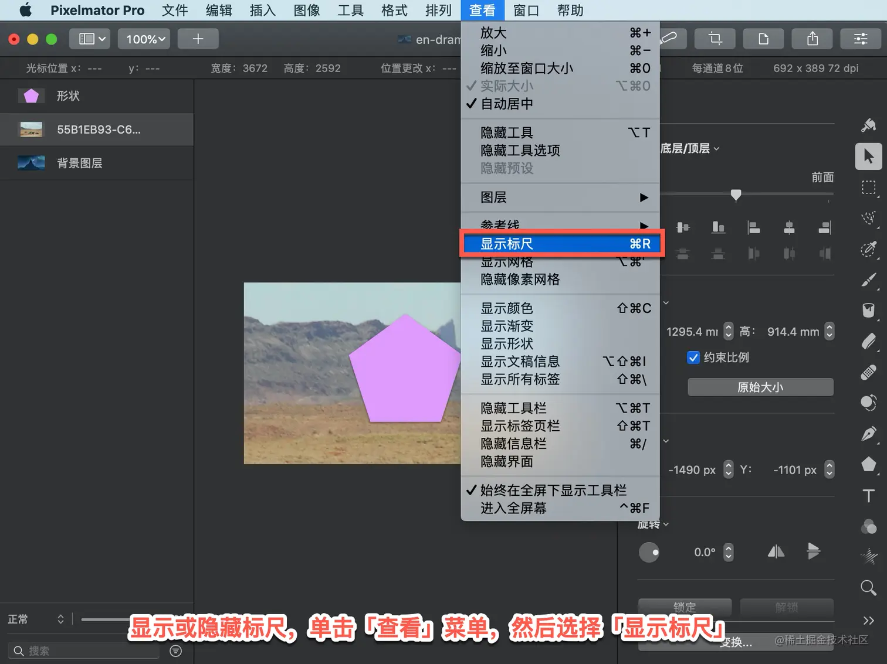Select the rectangular selection tool

coord(869,188)
